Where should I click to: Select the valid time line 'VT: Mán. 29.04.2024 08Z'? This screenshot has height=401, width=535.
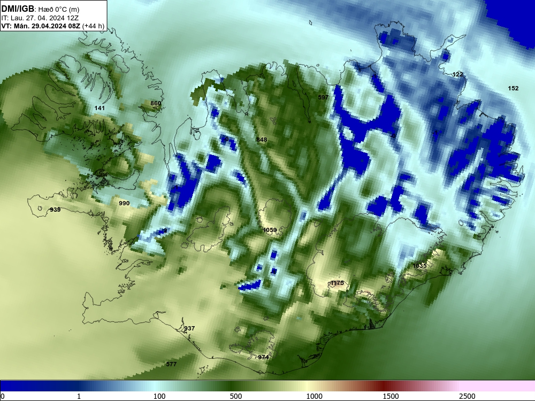click(41, 26)
